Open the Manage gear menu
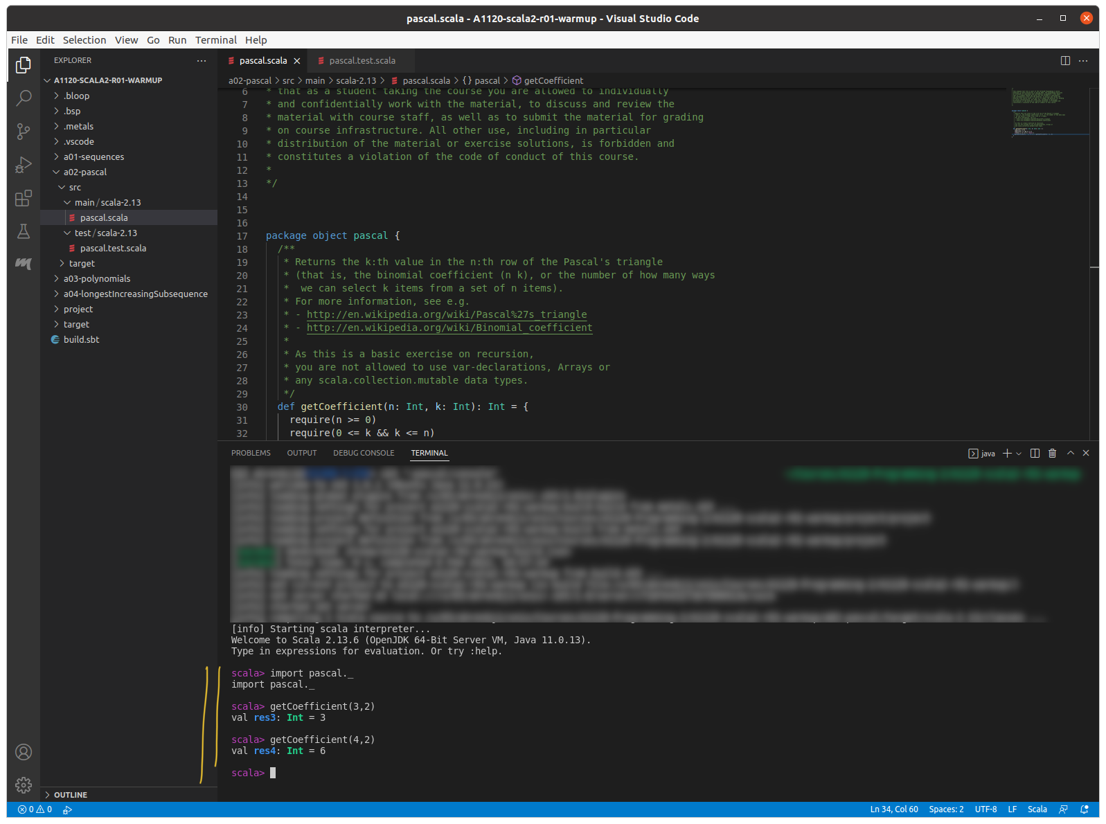The width and height of the screenshot is (1106, 824). (24, 785)
